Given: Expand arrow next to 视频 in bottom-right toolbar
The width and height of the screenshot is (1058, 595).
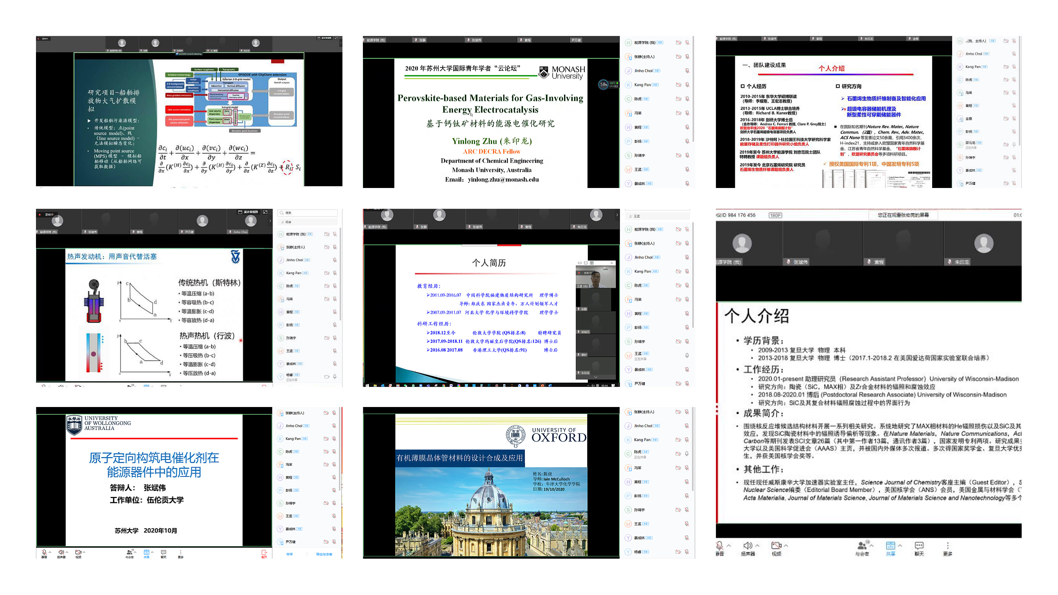Looking at the screenshot, I should coord(786,546).
